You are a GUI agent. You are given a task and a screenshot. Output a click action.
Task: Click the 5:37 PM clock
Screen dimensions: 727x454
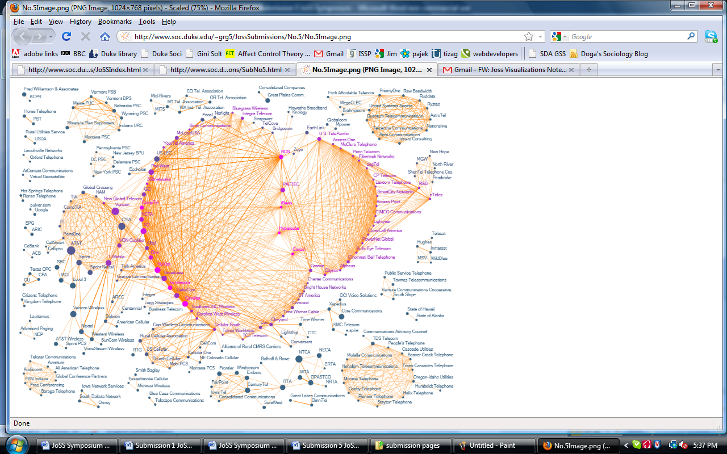point(706,445)
